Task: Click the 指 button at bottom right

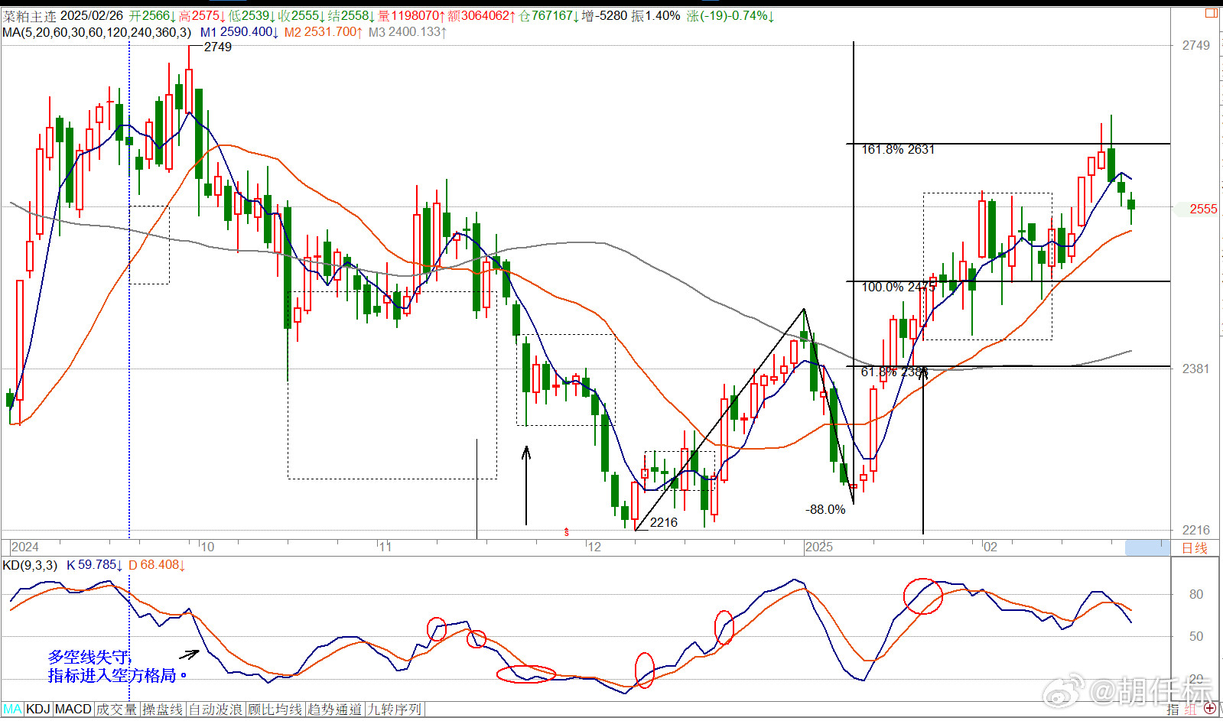Action: tap(1173, 710)
